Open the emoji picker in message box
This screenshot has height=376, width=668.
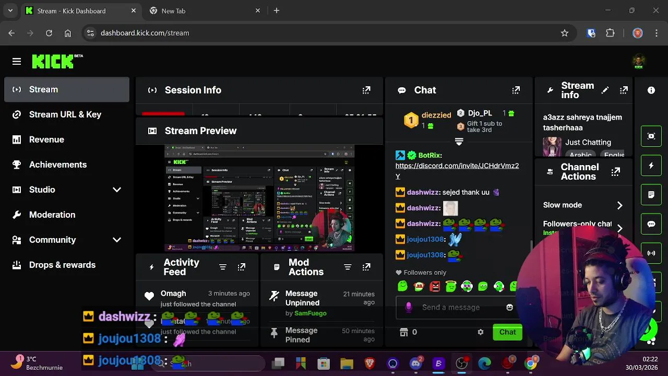coord(509,308)
